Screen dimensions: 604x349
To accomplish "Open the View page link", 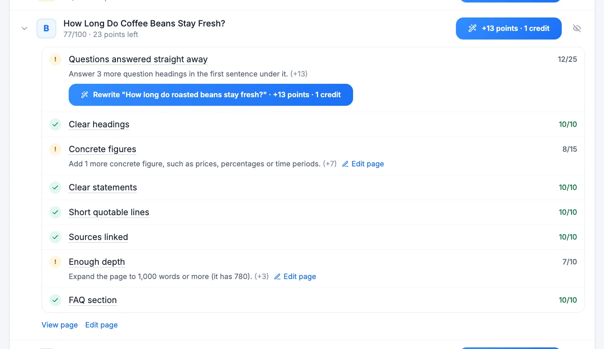I will (x=60, y=325).
